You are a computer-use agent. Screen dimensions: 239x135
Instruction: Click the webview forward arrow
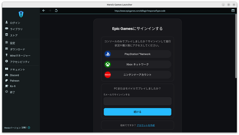click(50, 10)
